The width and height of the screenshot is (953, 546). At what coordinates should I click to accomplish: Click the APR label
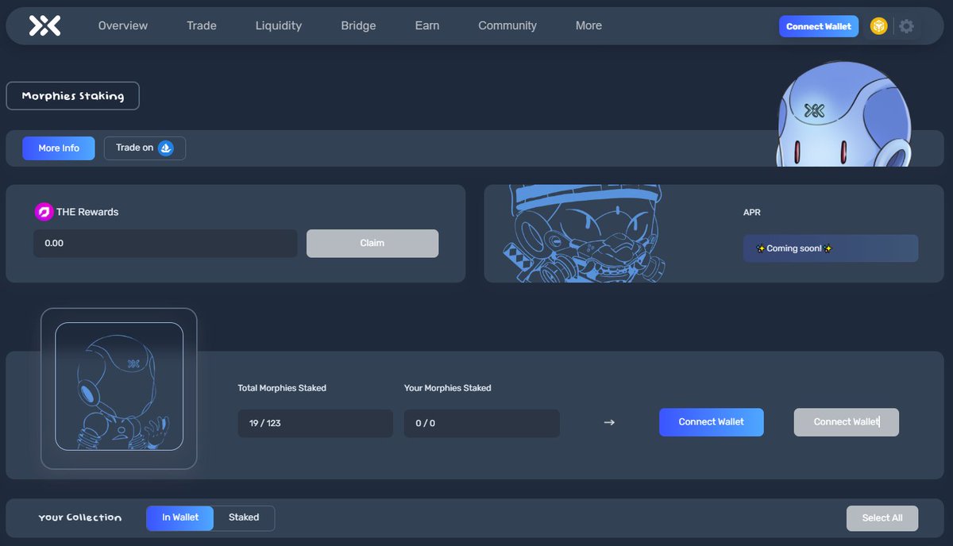(x=752, y=213)
